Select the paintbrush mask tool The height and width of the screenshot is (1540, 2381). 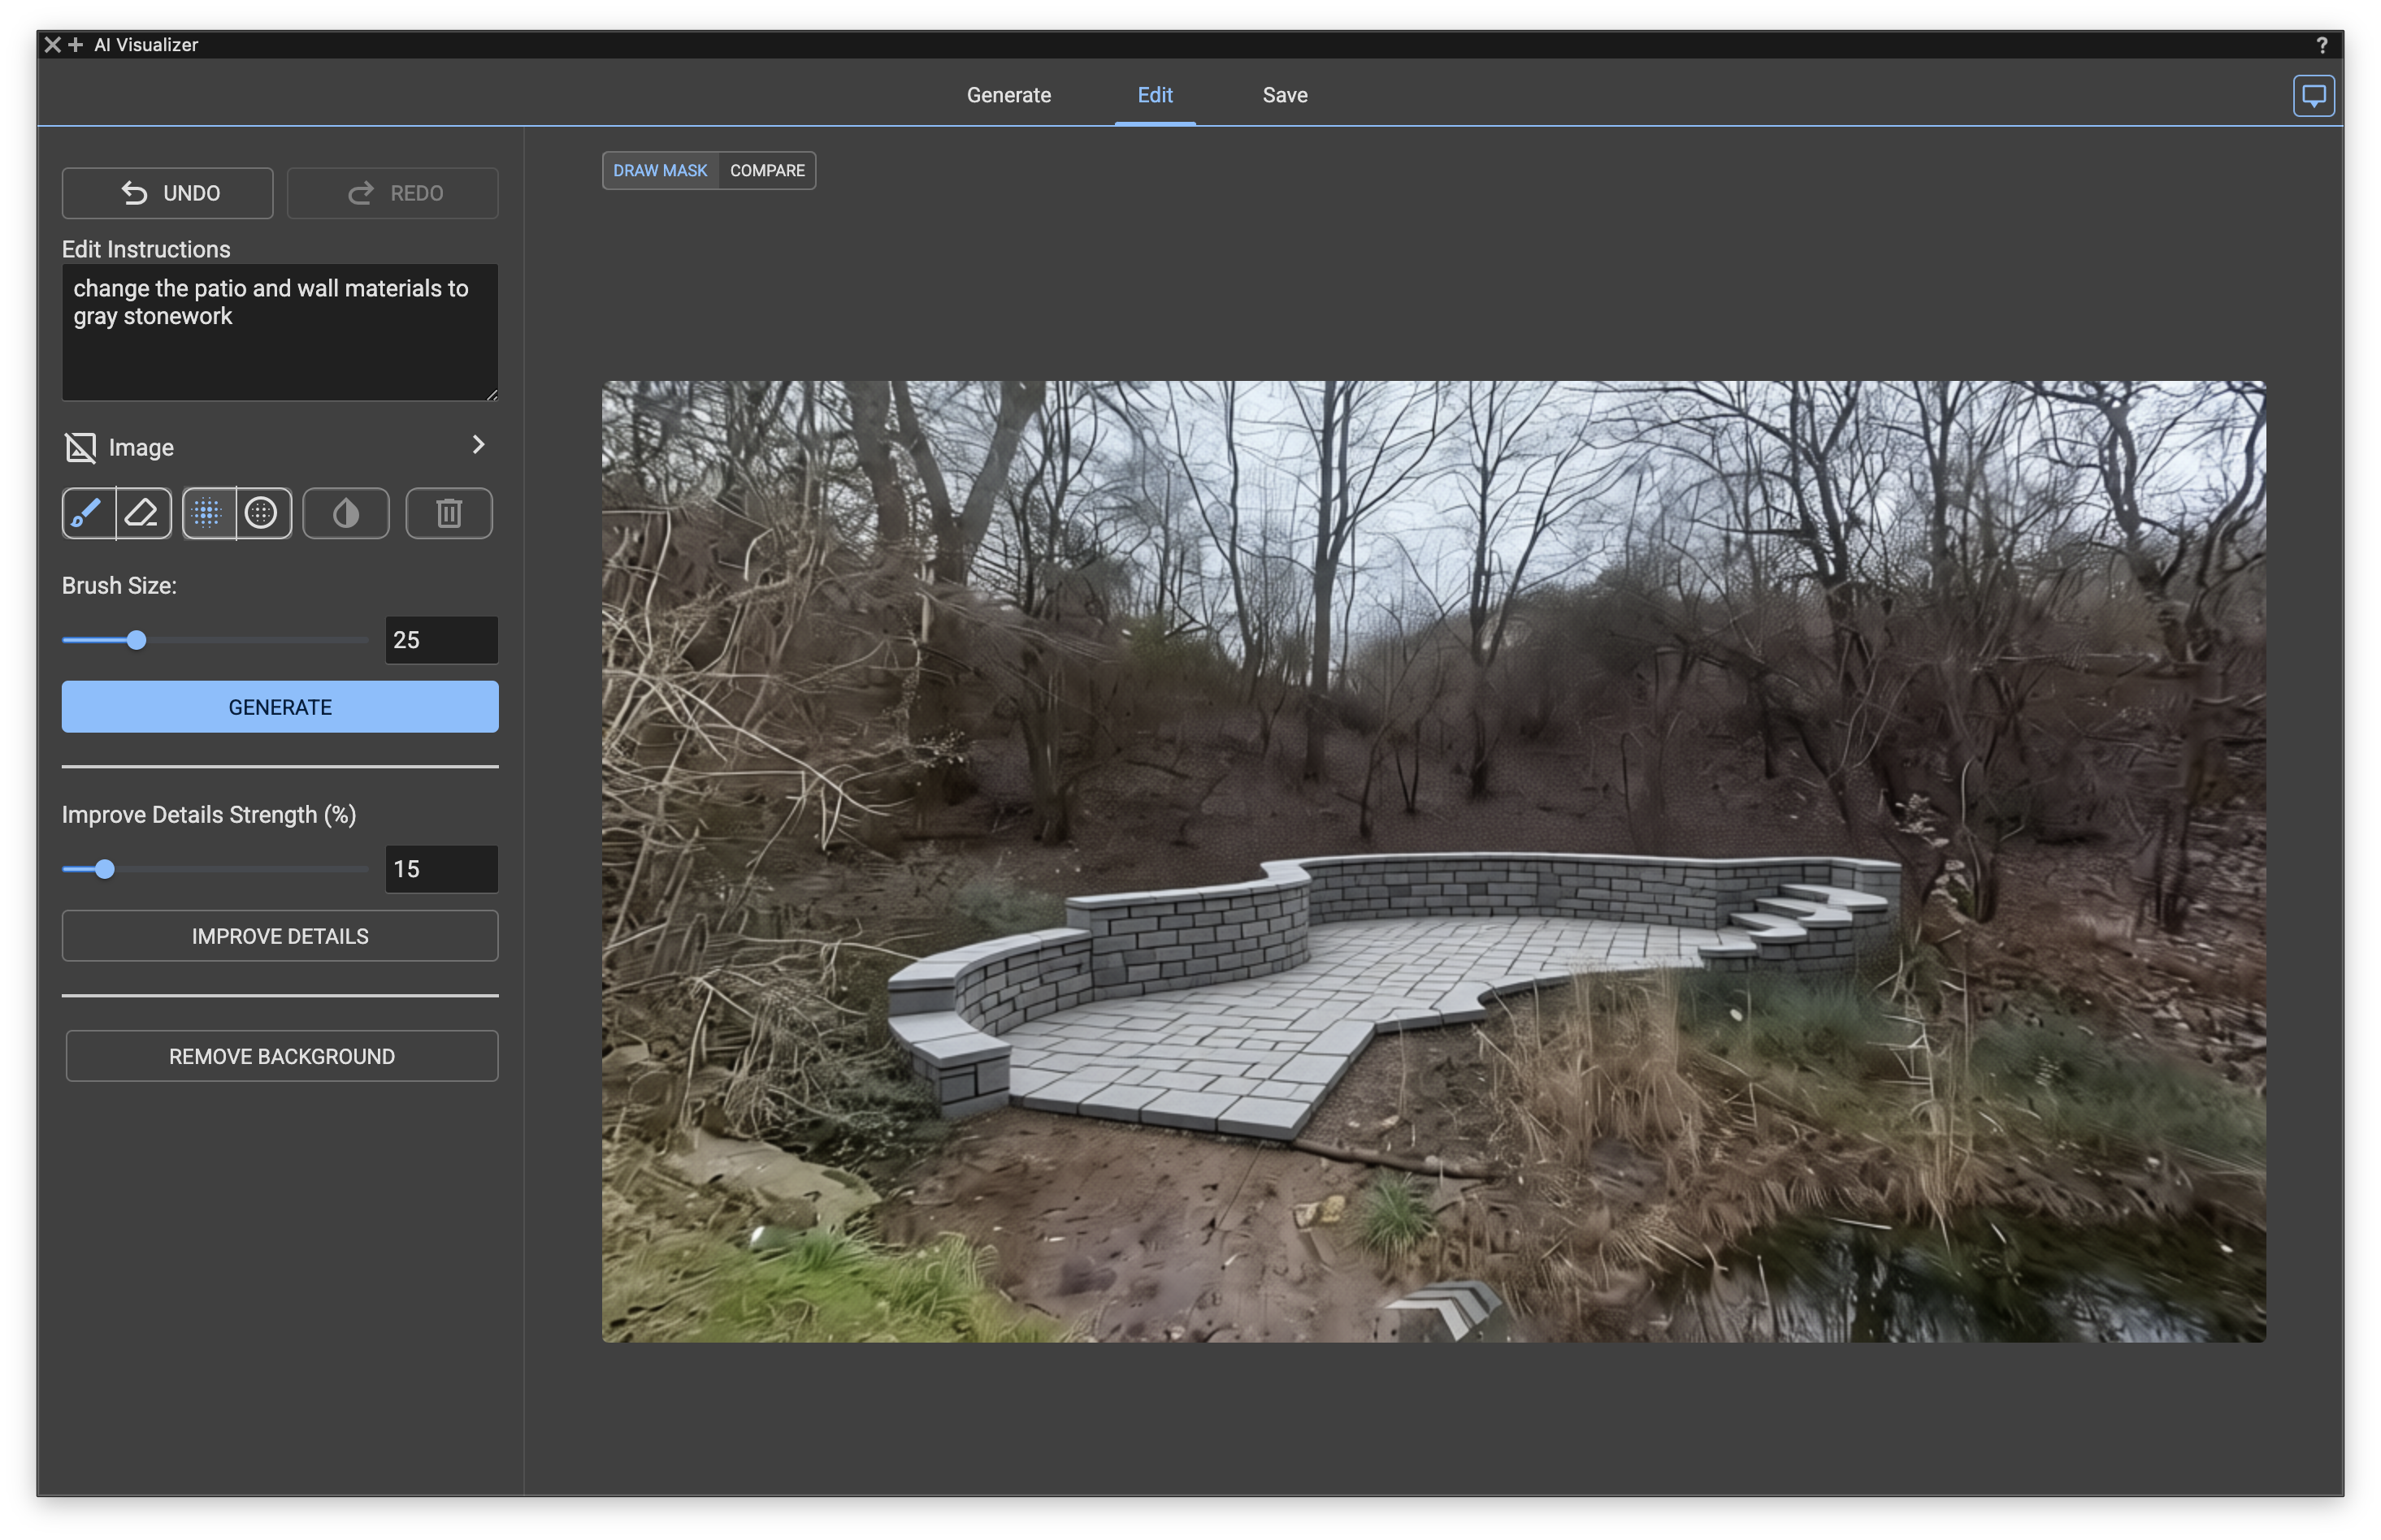tap(88, 514)
